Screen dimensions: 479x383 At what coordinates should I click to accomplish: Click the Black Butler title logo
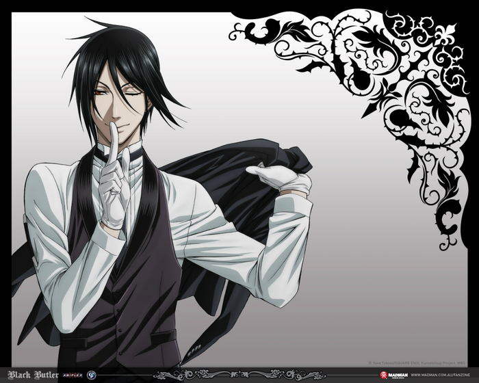pyautogui.click(x=33, y=375)
